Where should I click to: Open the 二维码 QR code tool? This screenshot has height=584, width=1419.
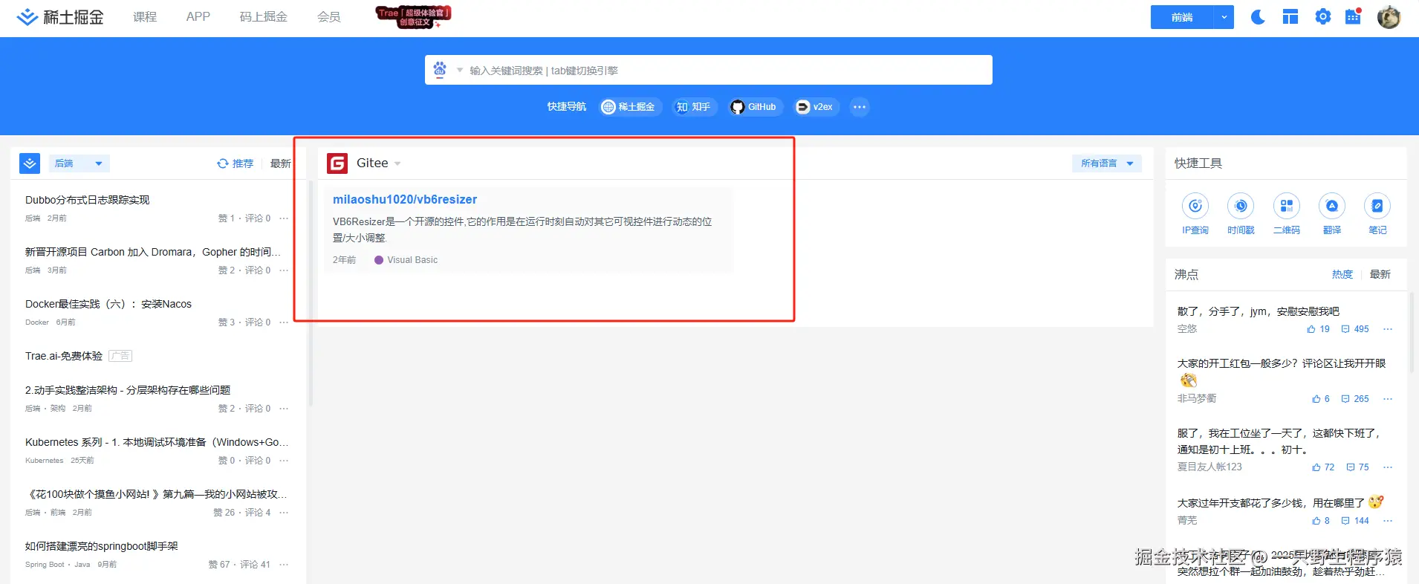click(x=1287, y=207)
